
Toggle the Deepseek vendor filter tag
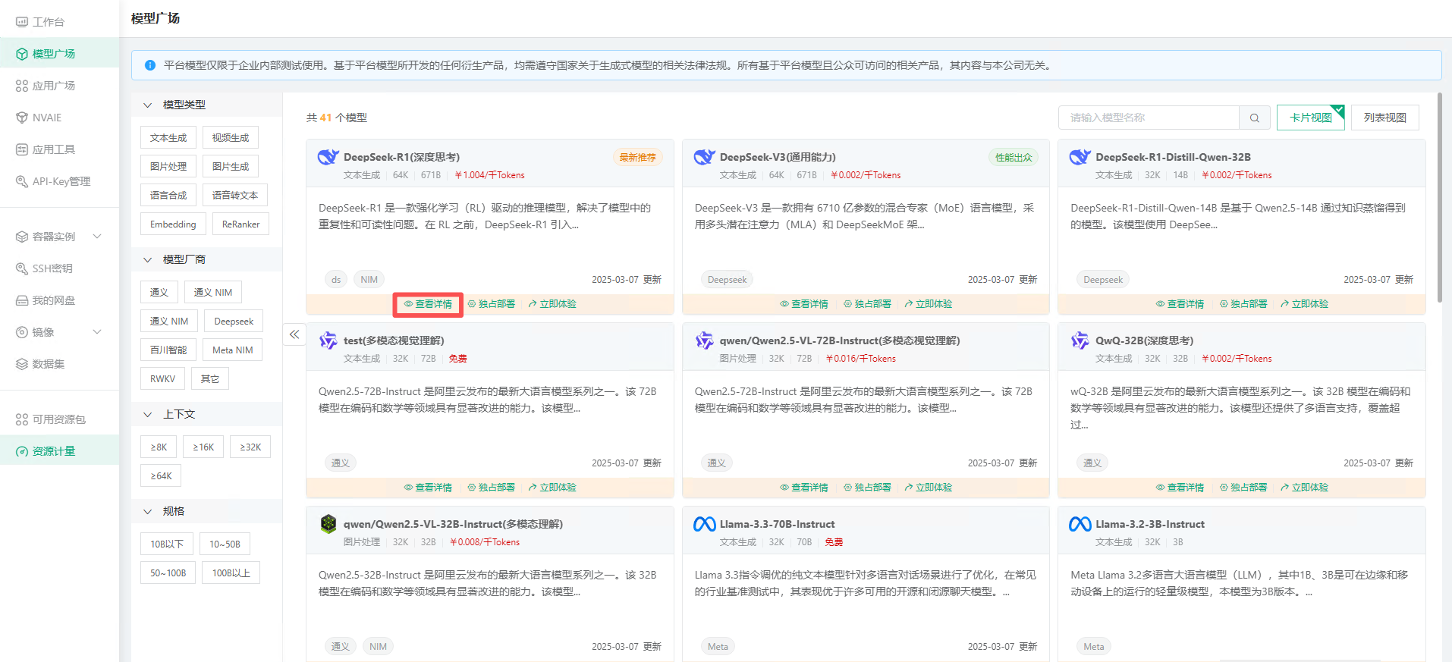(x=234, y=322)
